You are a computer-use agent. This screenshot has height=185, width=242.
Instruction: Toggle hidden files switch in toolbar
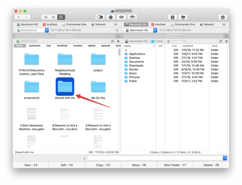100,17
